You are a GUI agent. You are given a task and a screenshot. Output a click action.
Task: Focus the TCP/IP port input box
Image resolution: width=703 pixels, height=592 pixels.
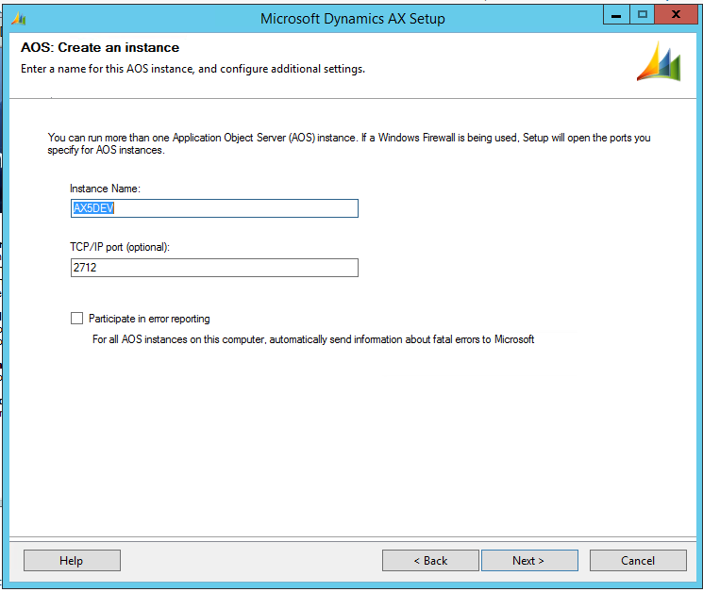pyautogui.click(x=214, y=268)
